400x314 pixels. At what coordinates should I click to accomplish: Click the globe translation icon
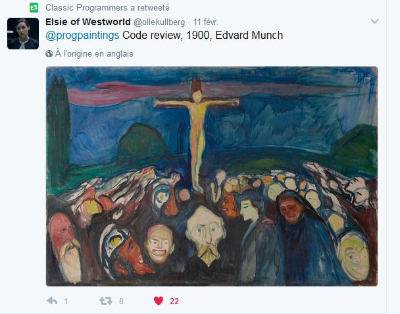click(x=49, y=54)
